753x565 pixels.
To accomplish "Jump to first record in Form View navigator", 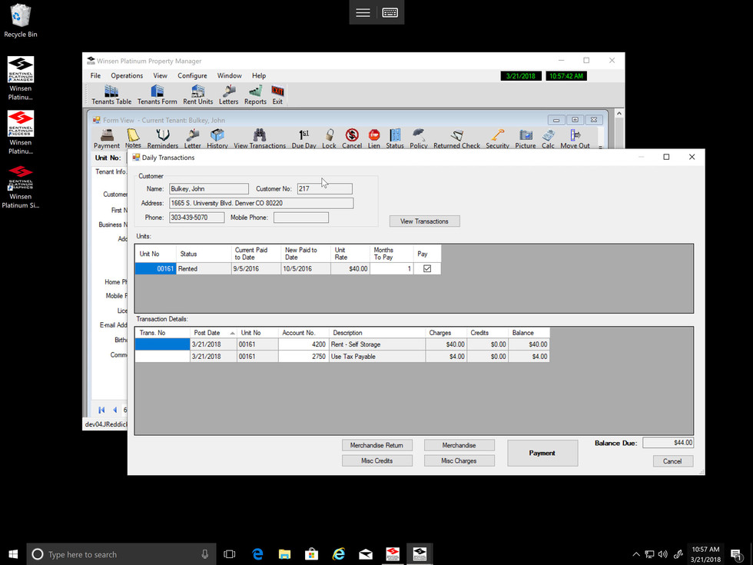I will pyautogui.click(x=101, y=410).
